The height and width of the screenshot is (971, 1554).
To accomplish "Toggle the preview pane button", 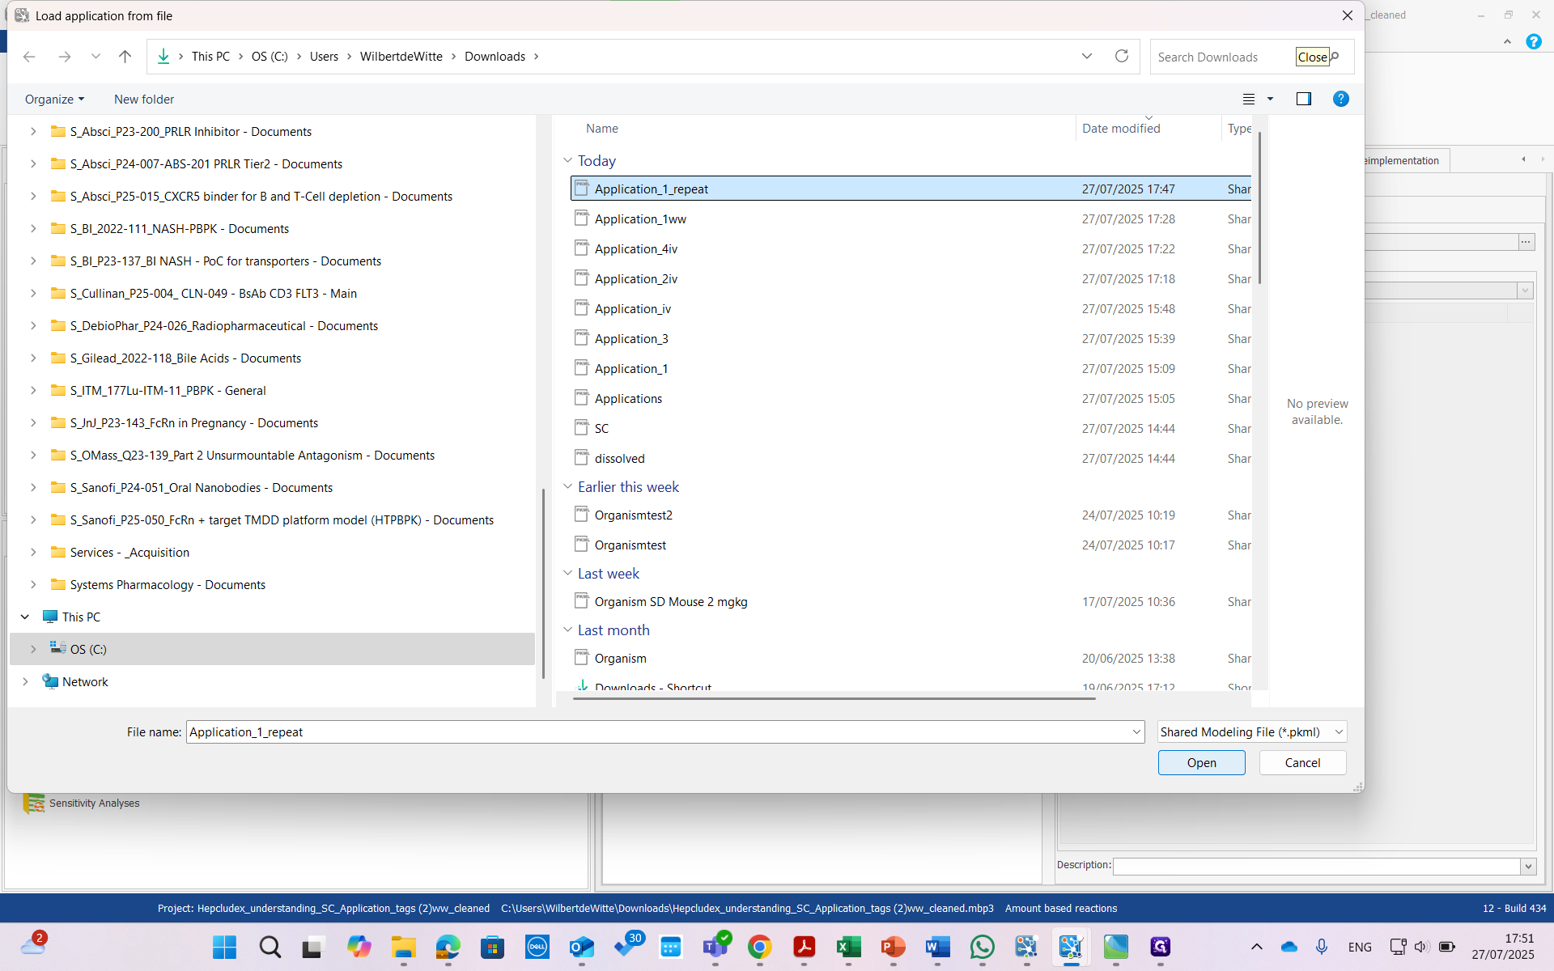I will point(1303,99).
